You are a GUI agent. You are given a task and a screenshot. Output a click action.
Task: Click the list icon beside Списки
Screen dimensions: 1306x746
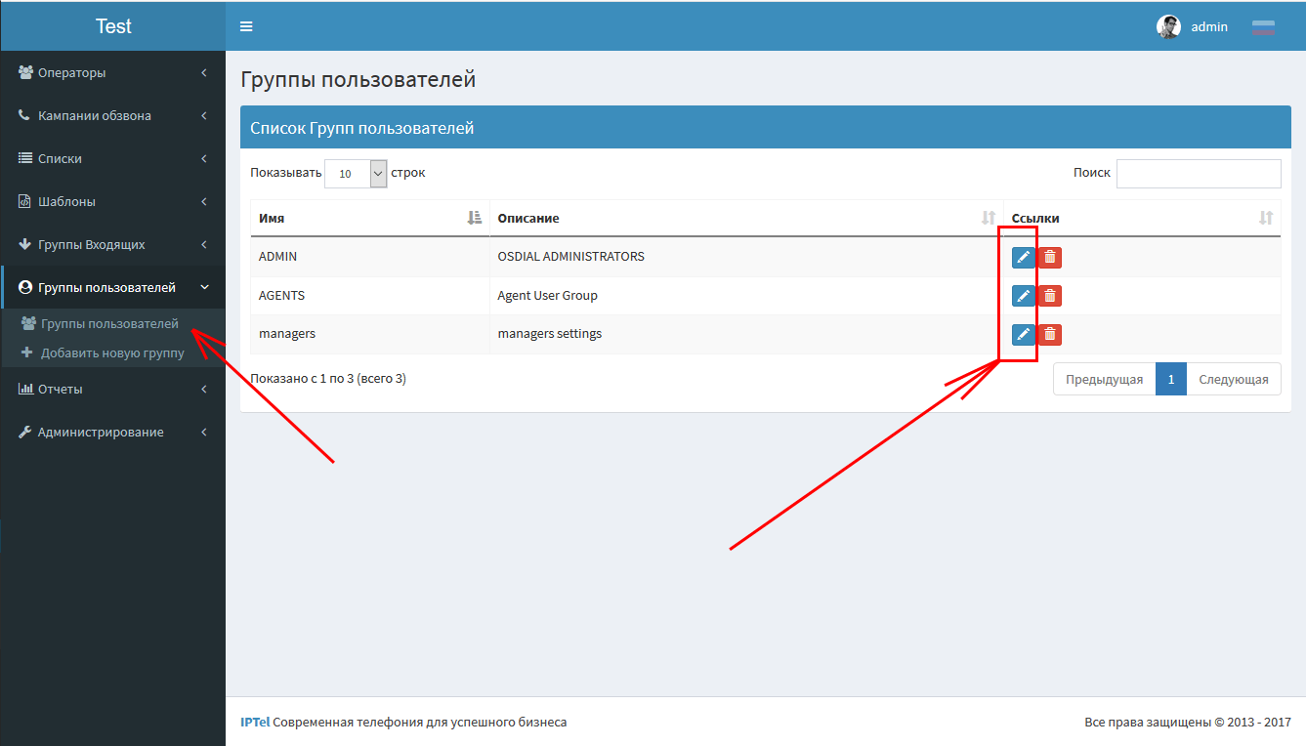[x=25, y=158]
